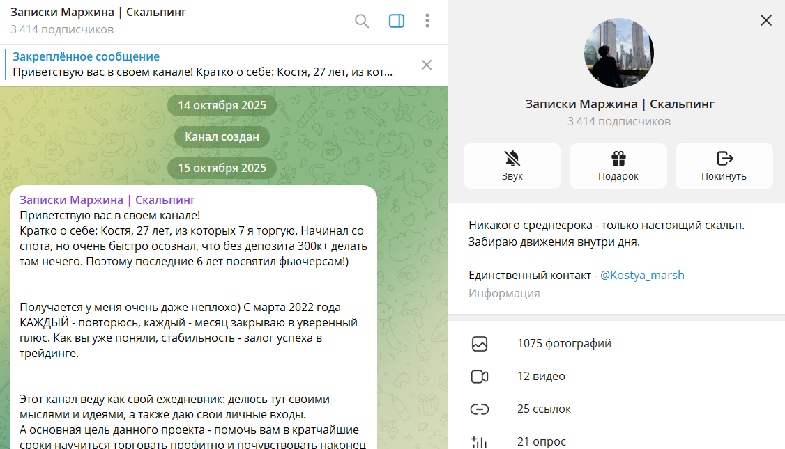This screenshot has width=785, height=449.
Task: Click the "15 октября 2025" date badge
Action: tap(222, 168)
